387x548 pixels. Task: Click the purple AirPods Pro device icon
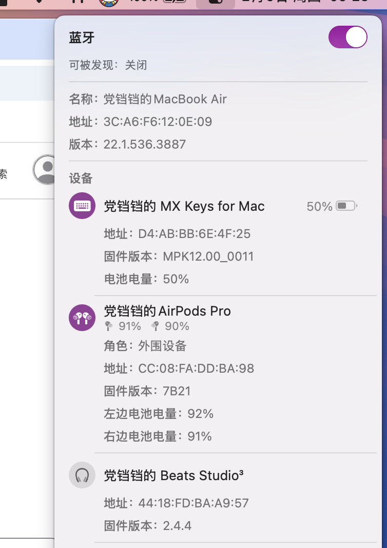[x=82, y=318]
